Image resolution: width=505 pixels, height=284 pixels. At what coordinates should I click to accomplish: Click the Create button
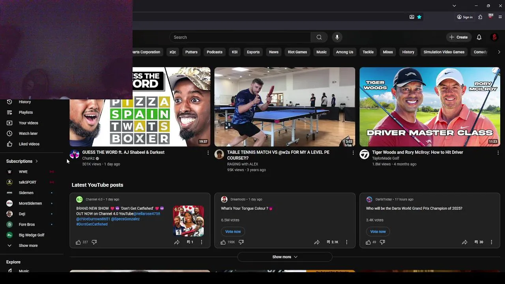coord(458,37)
